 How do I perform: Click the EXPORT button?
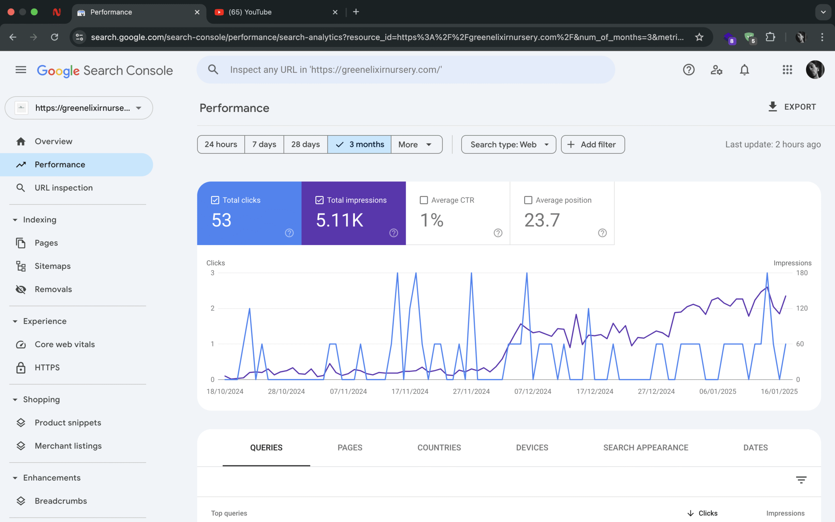(792, 107)
